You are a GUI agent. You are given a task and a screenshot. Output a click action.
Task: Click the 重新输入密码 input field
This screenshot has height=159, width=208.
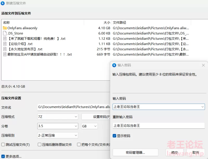pyautogui.click(x=159, y=125)
